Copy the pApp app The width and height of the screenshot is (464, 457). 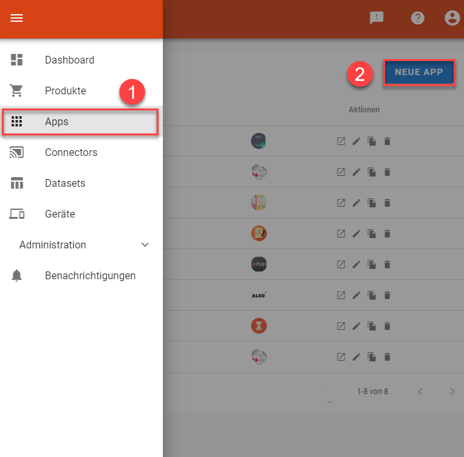click(x=372, y=264)
